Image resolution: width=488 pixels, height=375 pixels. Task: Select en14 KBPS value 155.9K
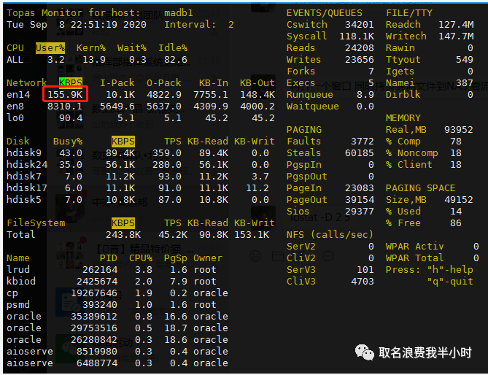click(66, 94)
